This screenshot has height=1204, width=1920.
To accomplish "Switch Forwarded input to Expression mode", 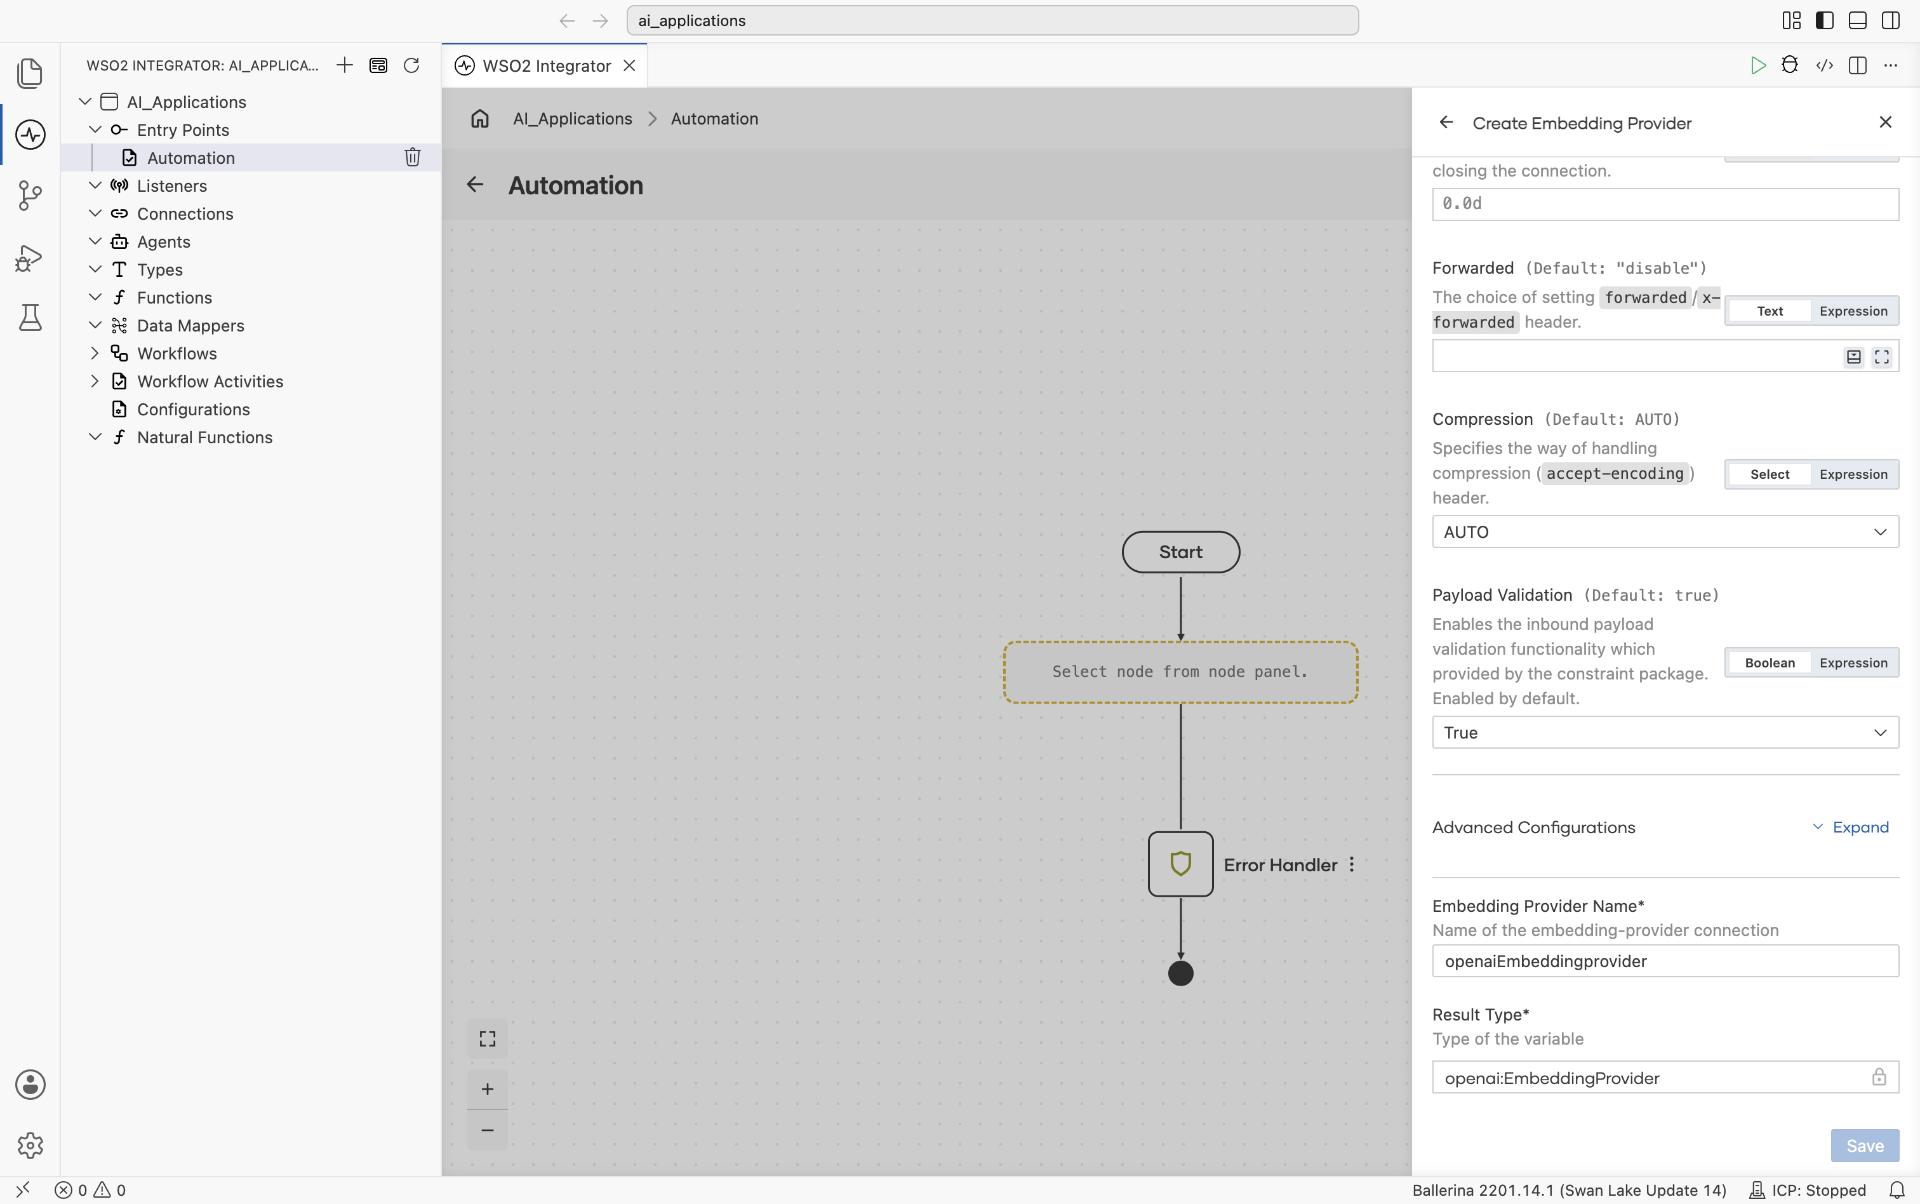I will coord(1853,311).
